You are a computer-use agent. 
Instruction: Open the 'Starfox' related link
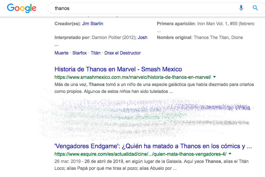pyautogui.click(x=79, y=53)
